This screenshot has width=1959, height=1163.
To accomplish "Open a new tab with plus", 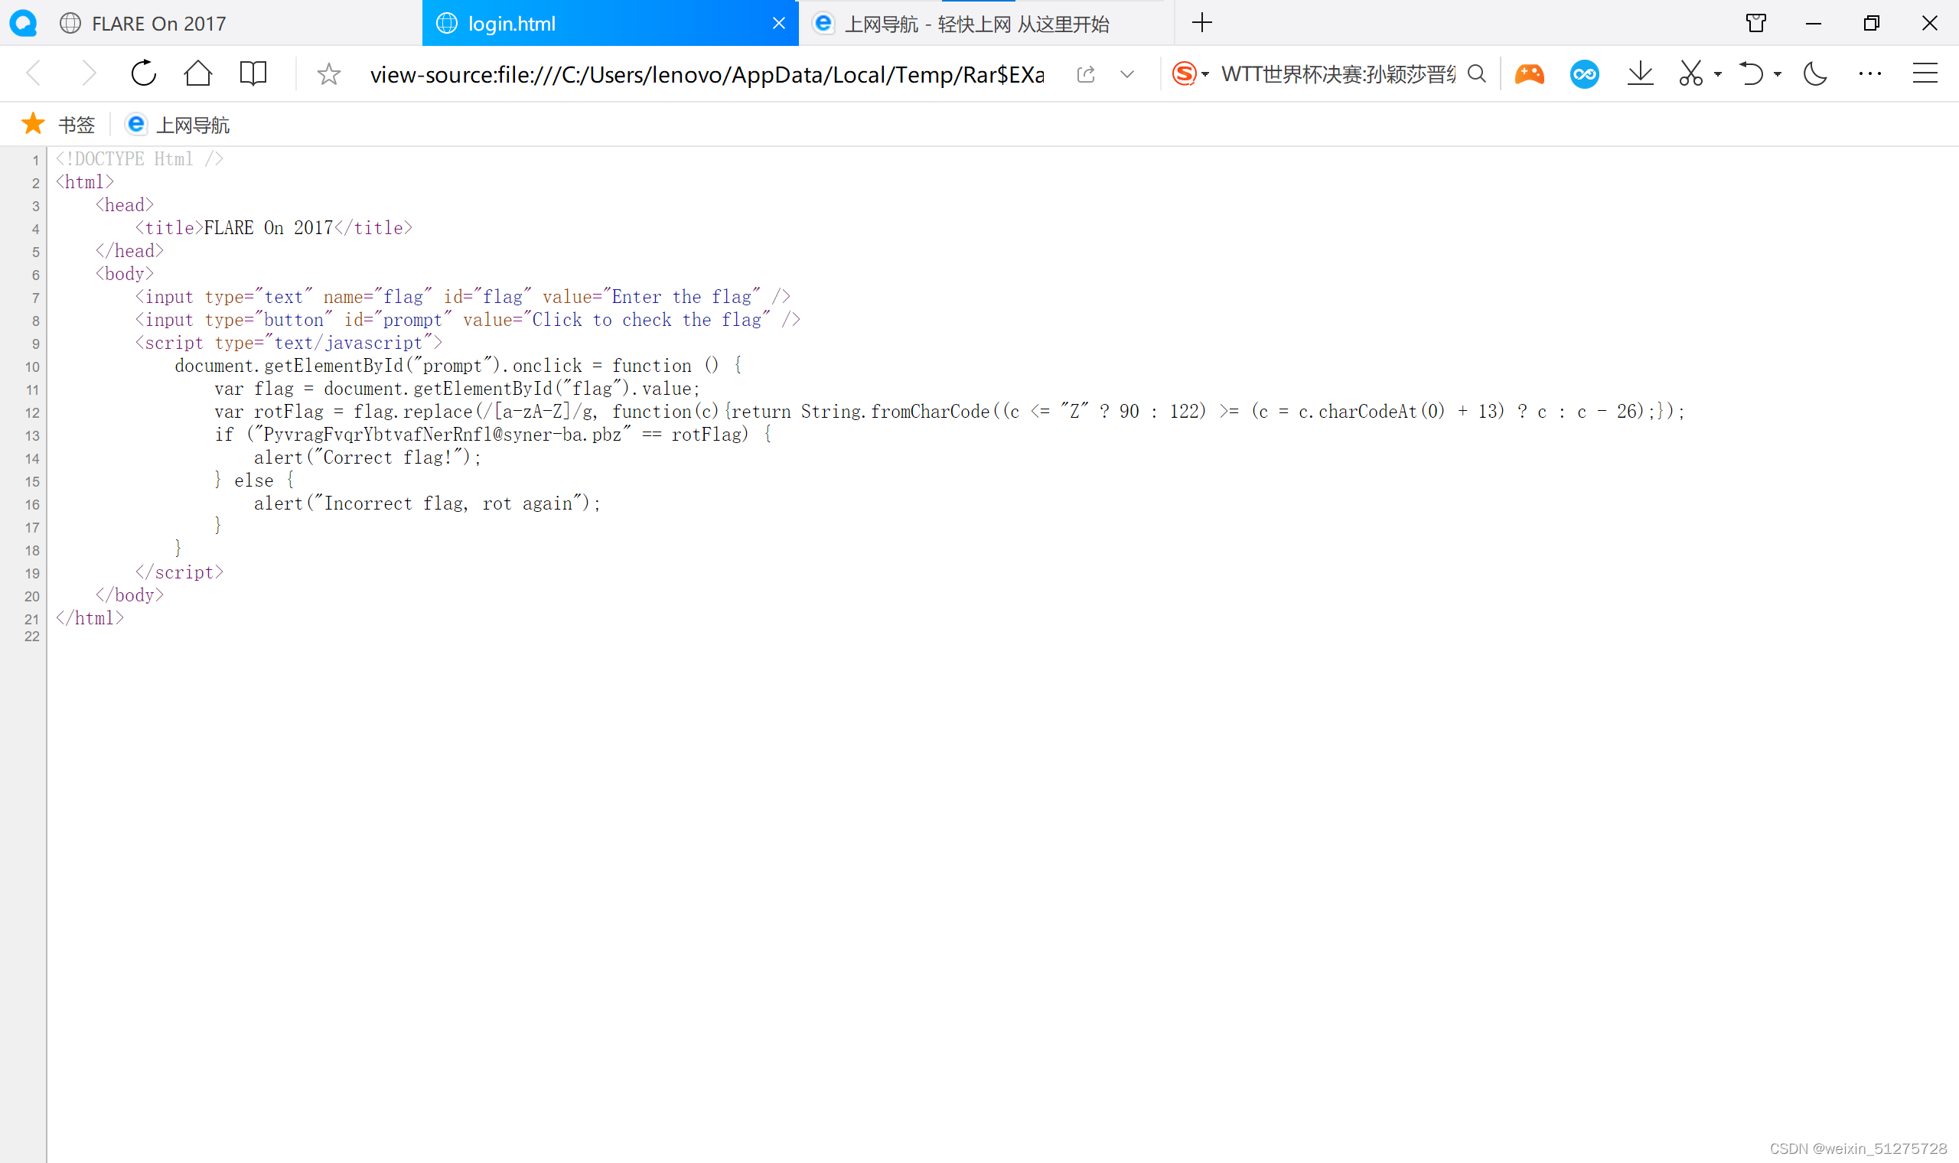I will click(x=1202, y=23).
